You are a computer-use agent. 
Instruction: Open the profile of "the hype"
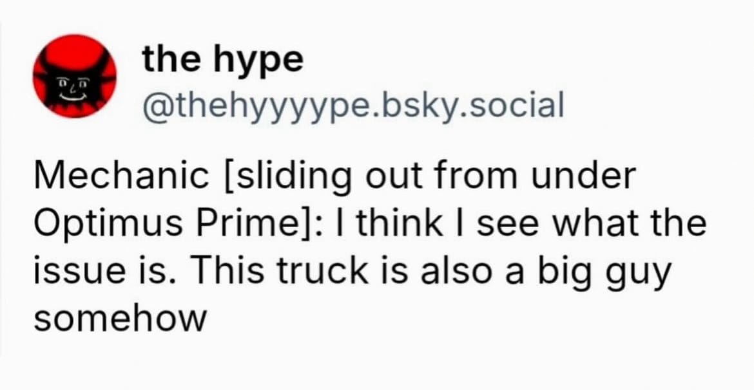pyautogui.click(x=222, y=60)
